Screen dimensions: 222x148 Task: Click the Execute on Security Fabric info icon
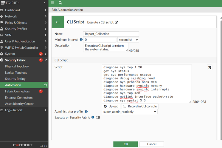click(93, 118)
